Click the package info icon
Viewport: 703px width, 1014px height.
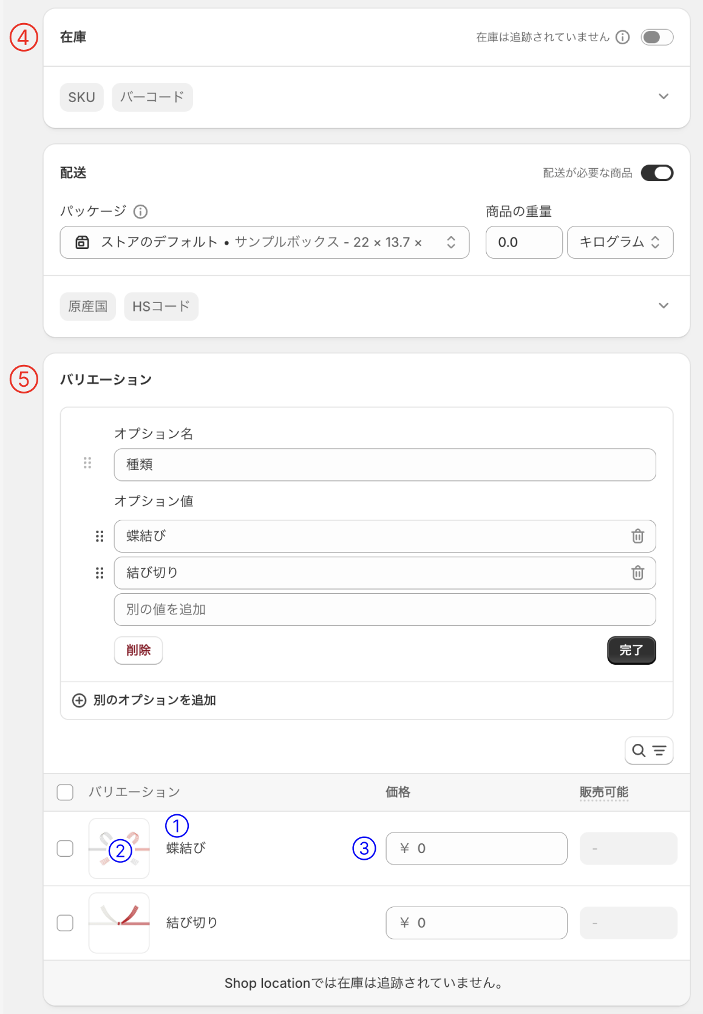(x=140, y=212)
